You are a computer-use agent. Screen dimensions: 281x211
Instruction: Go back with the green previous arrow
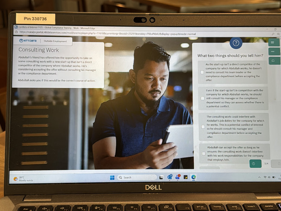click(255, 164)
